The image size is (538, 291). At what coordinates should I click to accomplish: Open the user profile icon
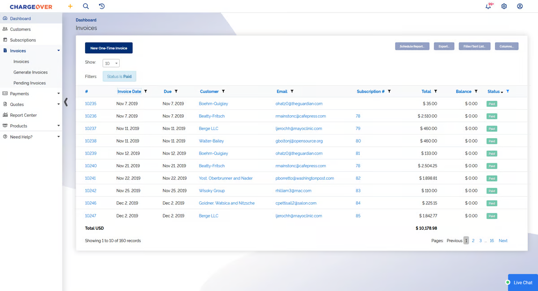point(520,6)
